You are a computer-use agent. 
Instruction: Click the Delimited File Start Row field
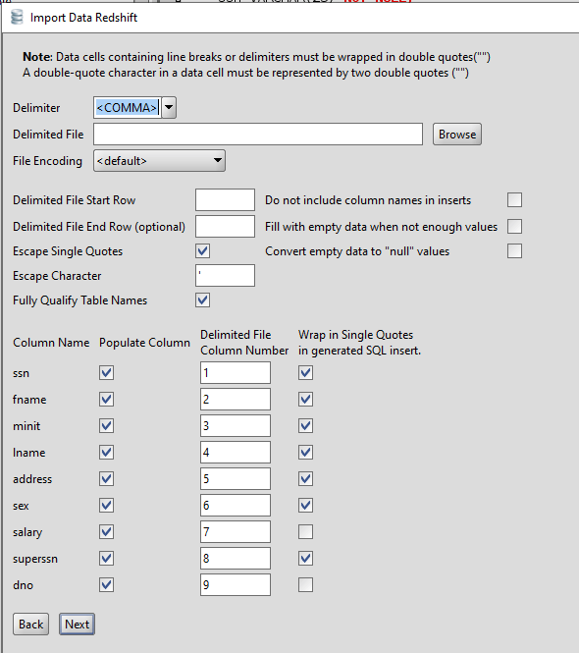click(x=225, y=200)
